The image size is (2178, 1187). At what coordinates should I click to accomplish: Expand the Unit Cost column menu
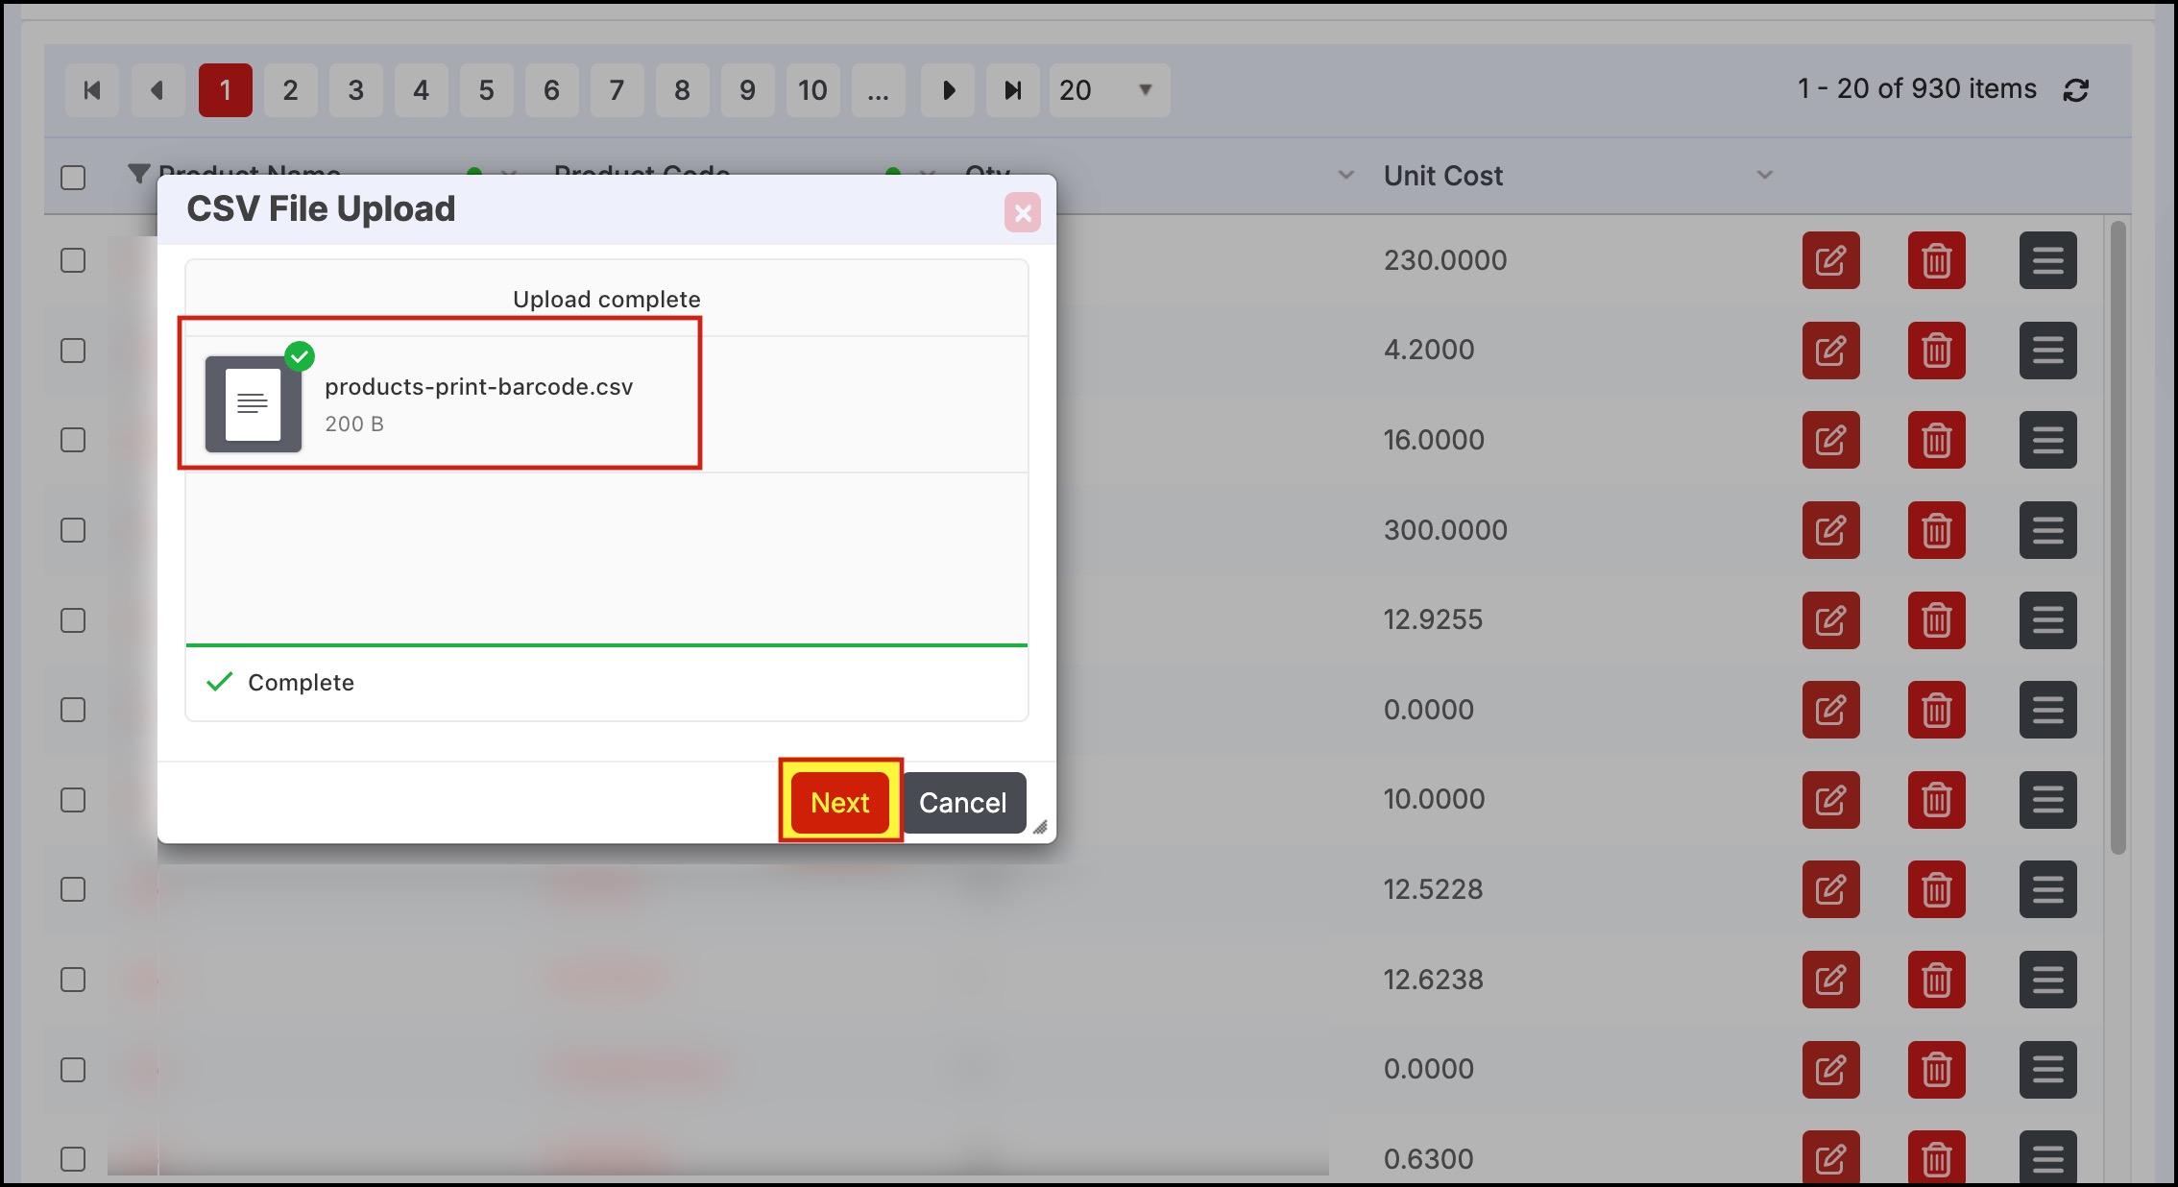pos(1764,176)
